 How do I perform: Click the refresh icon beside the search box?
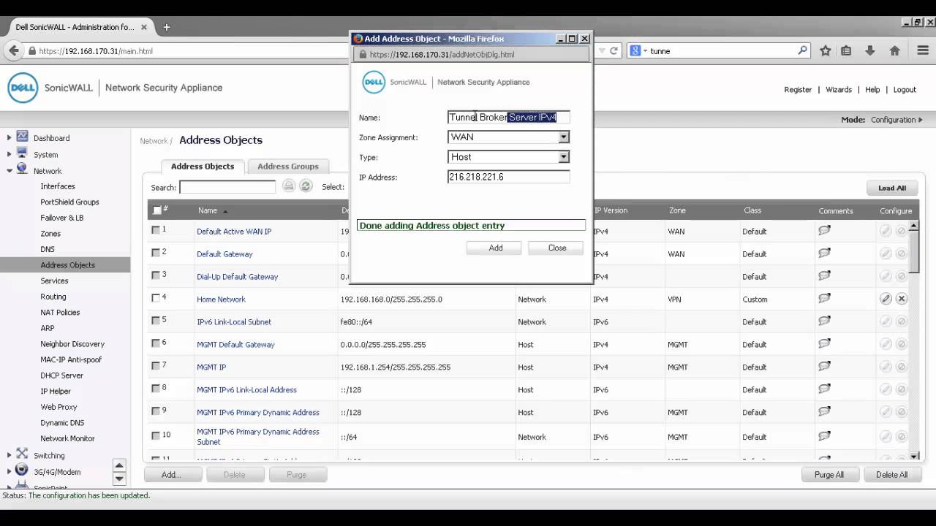tap(306, 186)
